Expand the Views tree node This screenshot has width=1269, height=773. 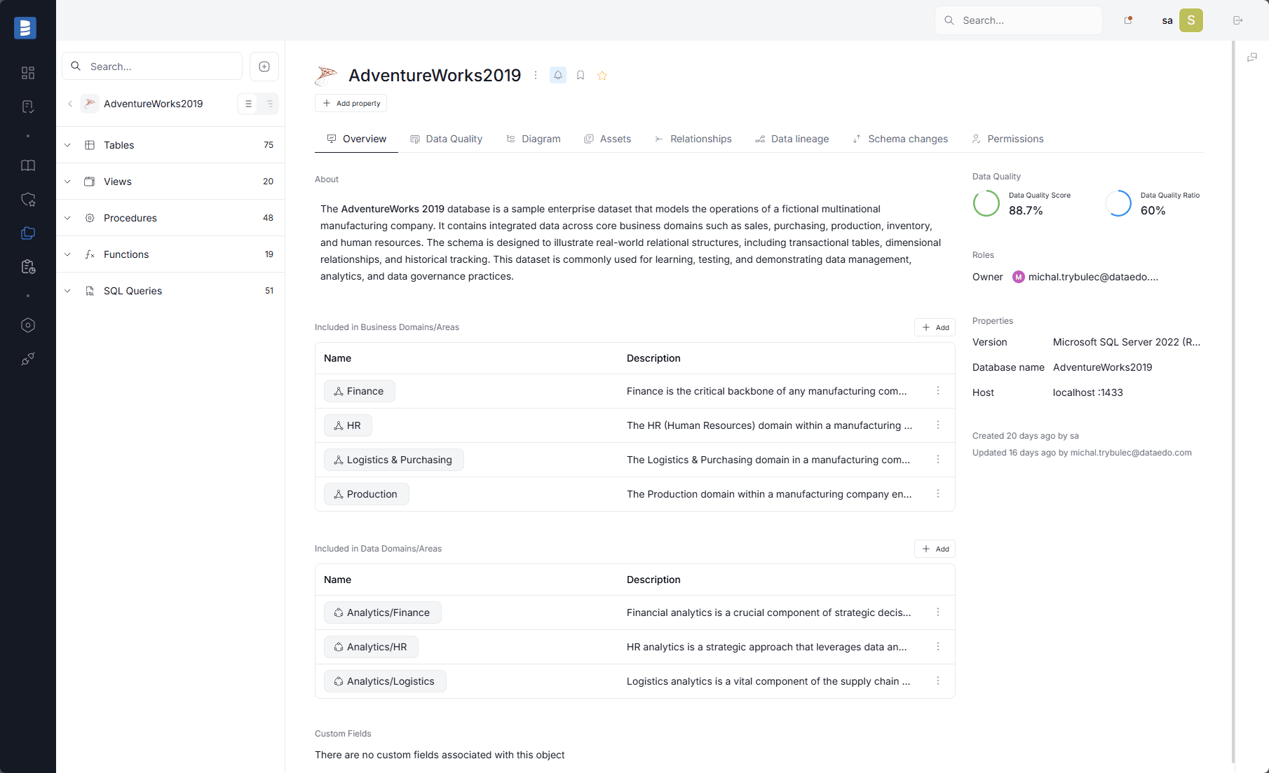coord(67,182)
